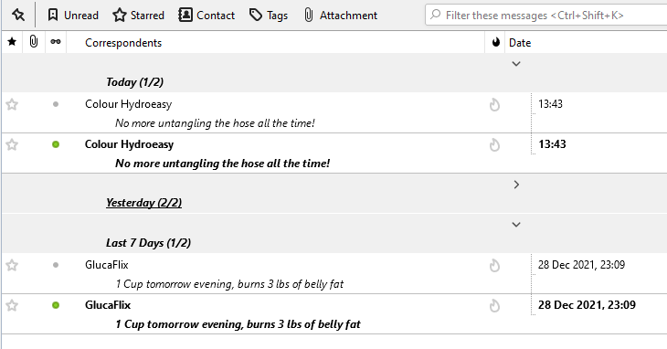This screenshot has width=667, height=349.
Task: Filter messages by Tags
Action: point(269,16)
